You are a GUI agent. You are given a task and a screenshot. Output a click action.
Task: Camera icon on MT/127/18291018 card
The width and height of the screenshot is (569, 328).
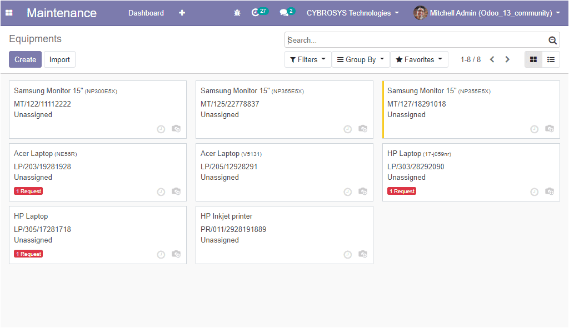click(550, 129)
